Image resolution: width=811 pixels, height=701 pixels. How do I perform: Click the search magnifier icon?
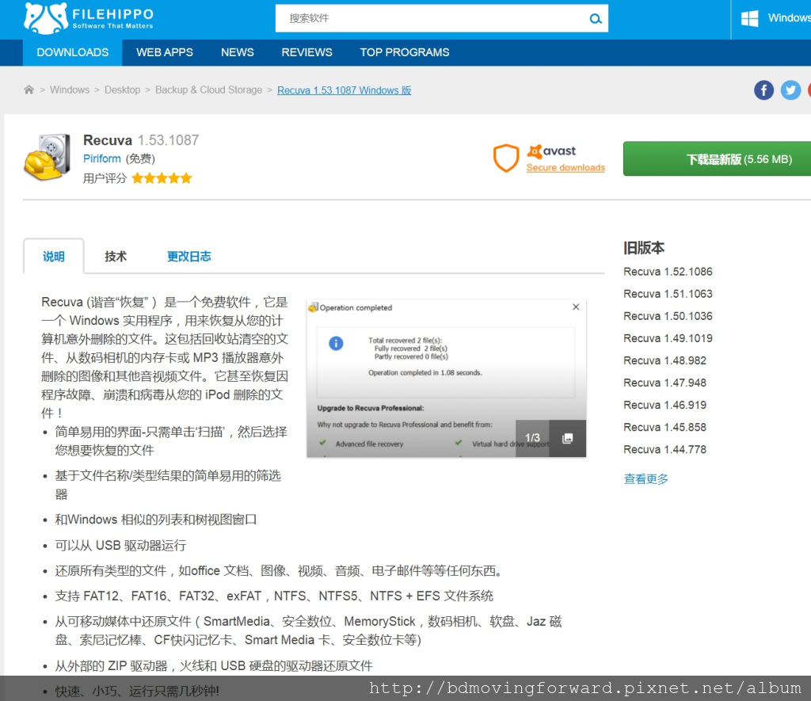pyautogui.click(x=596, y=19)
